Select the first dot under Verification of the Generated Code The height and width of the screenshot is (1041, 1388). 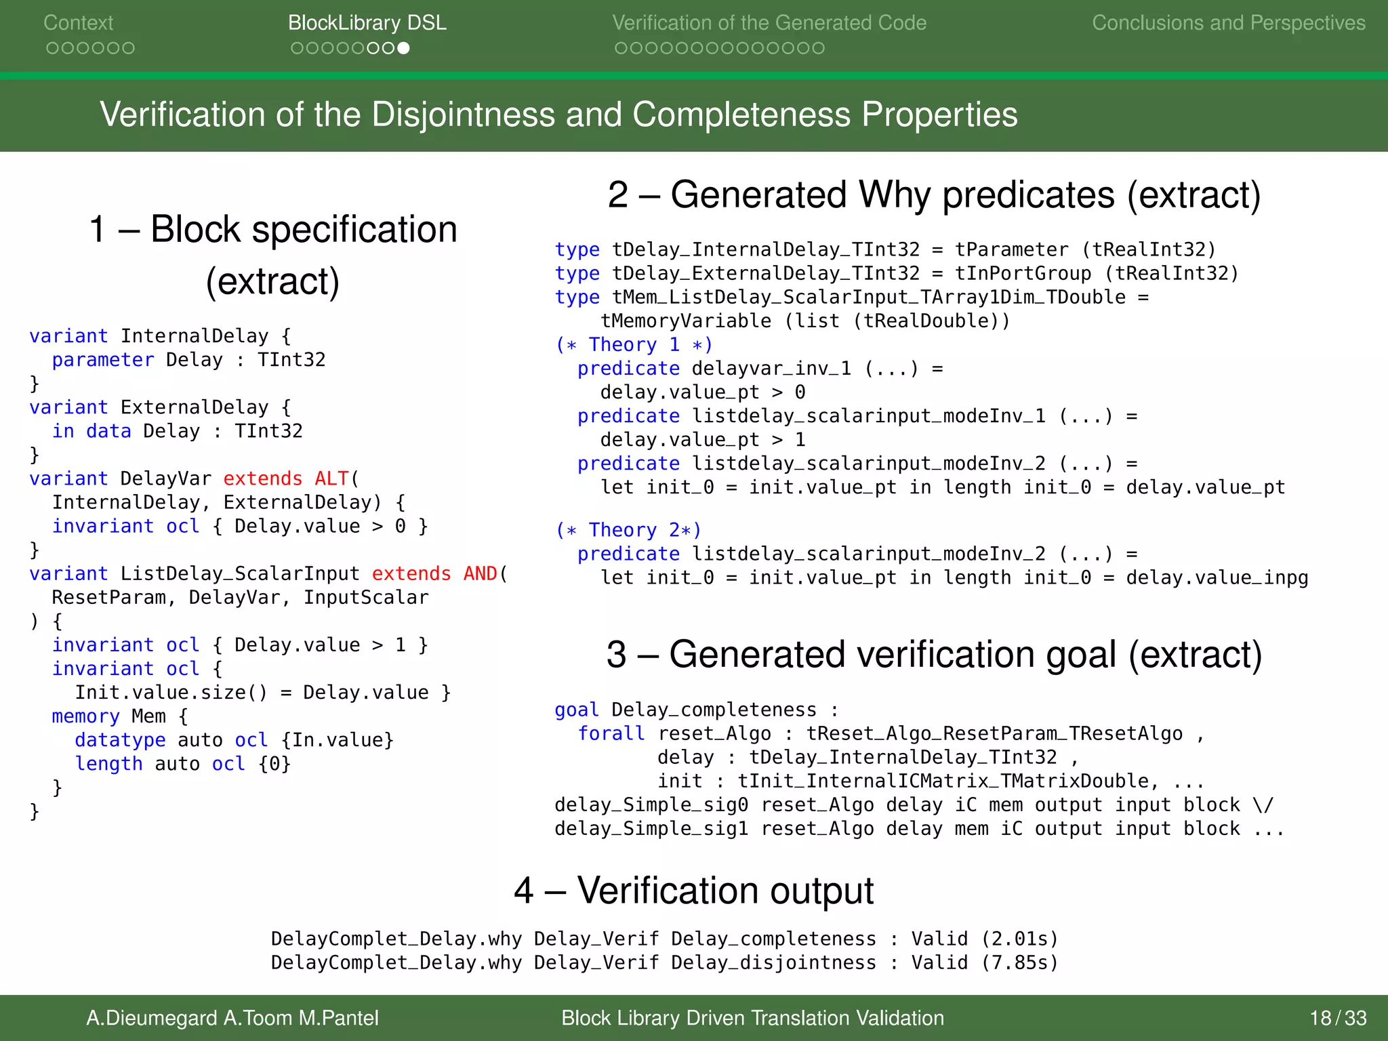pos(621,48)
